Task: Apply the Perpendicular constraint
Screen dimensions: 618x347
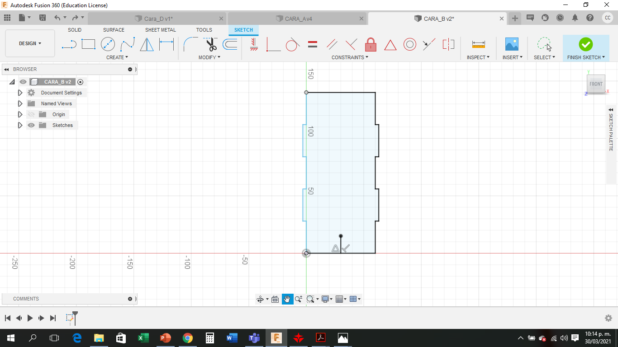Action: [x=351, y=44]
